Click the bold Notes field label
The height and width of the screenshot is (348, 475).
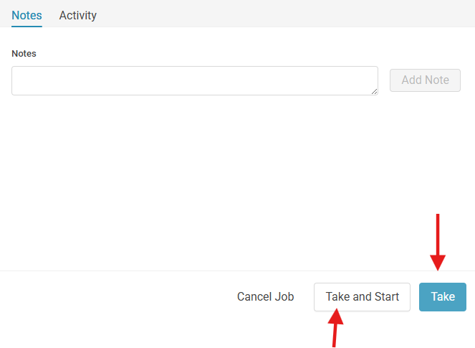click(x=24, y=54)
